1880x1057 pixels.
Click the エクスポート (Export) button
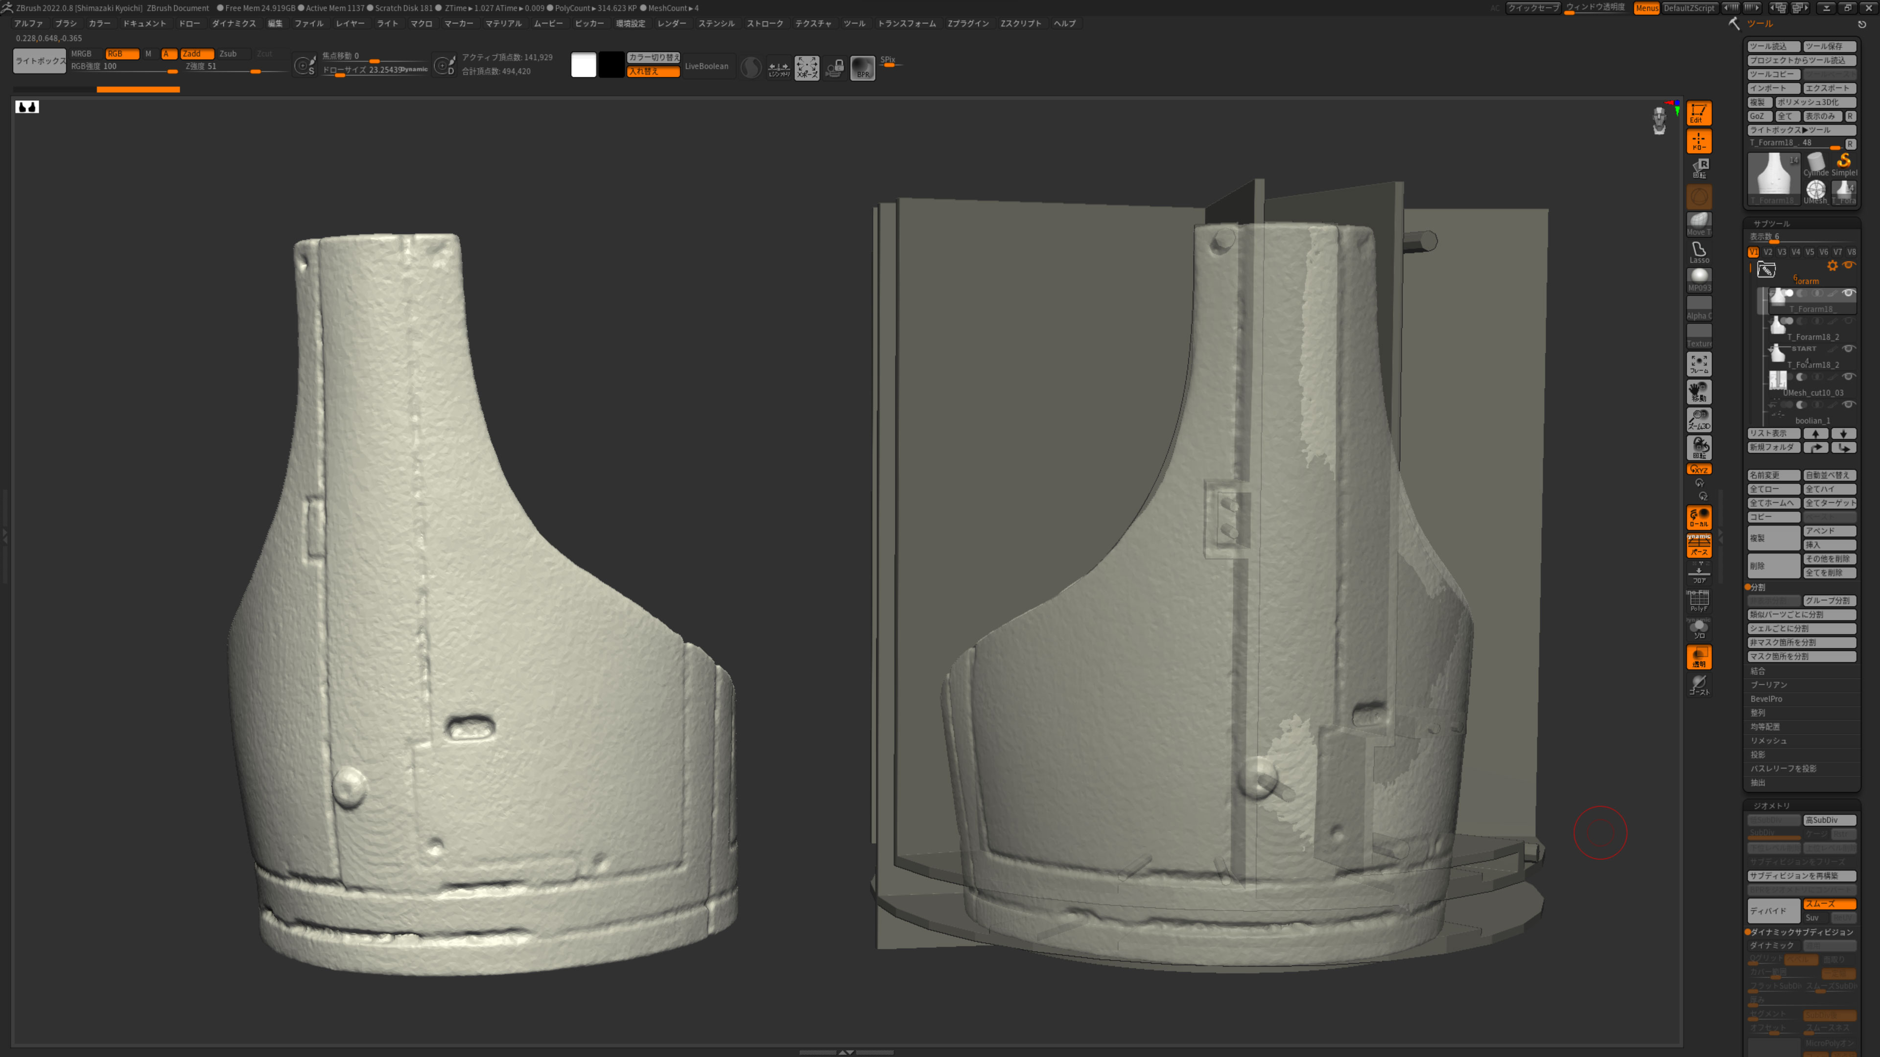pos(1829,88)
